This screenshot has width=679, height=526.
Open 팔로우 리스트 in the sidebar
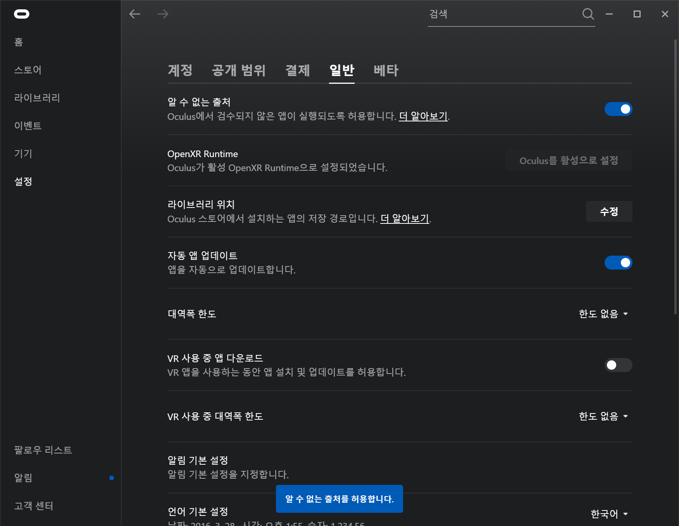pyautogui.click(x=43, y=450)
